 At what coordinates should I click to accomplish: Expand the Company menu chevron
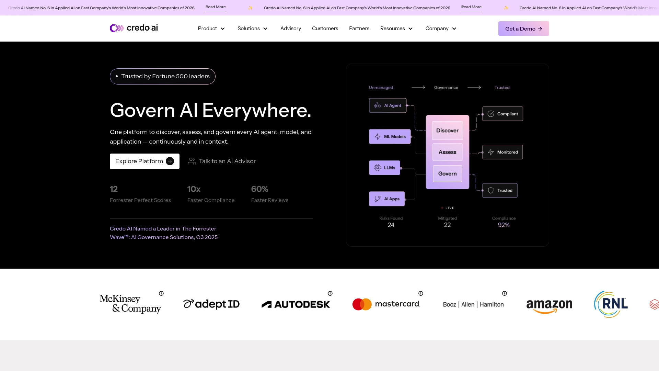(x=454, y=29)
